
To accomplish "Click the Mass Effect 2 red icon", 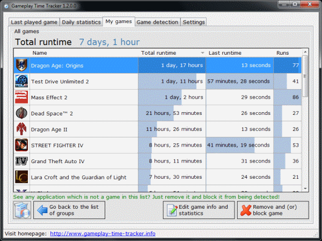I will pos(21,97).
